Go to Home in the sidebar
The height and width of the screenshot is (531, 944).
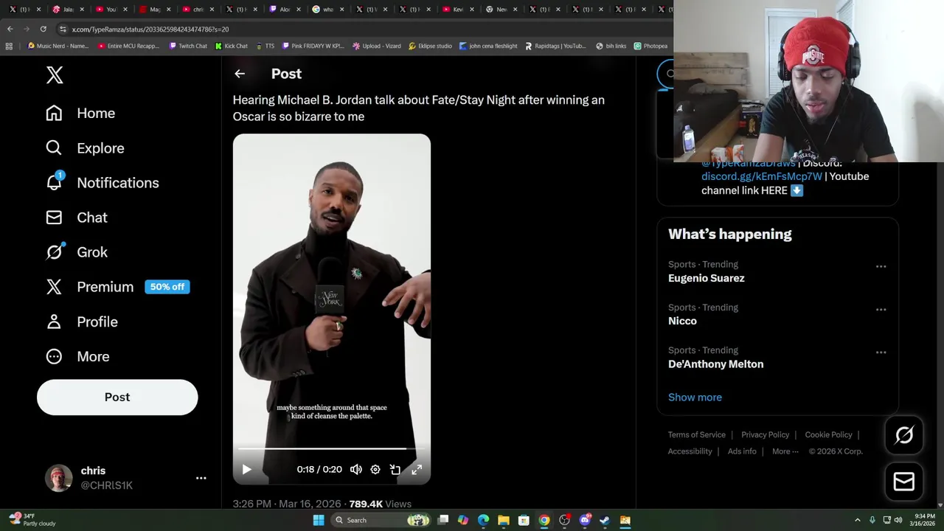(80, 113)
